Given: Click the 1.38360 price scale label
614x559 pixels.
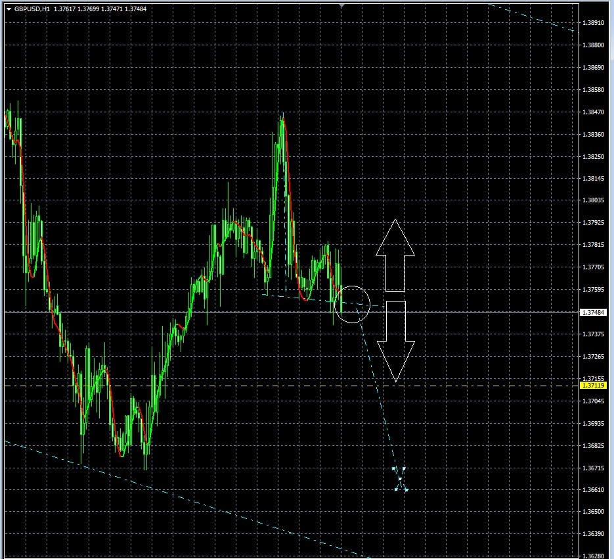Looking at the screenshot, I should pyautogui.click(x=593, y=135).
